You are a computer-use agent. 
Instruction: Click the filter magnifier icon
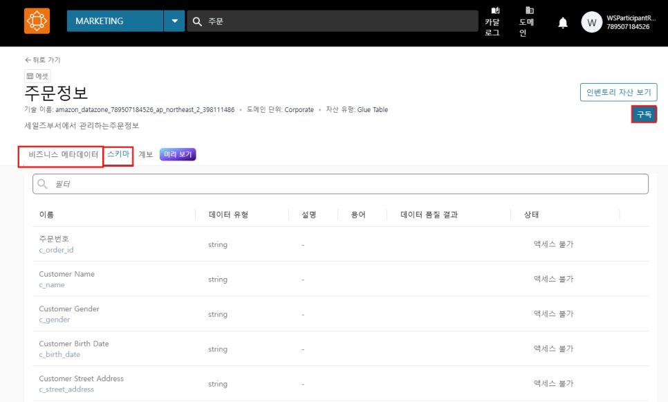point(42,184)
